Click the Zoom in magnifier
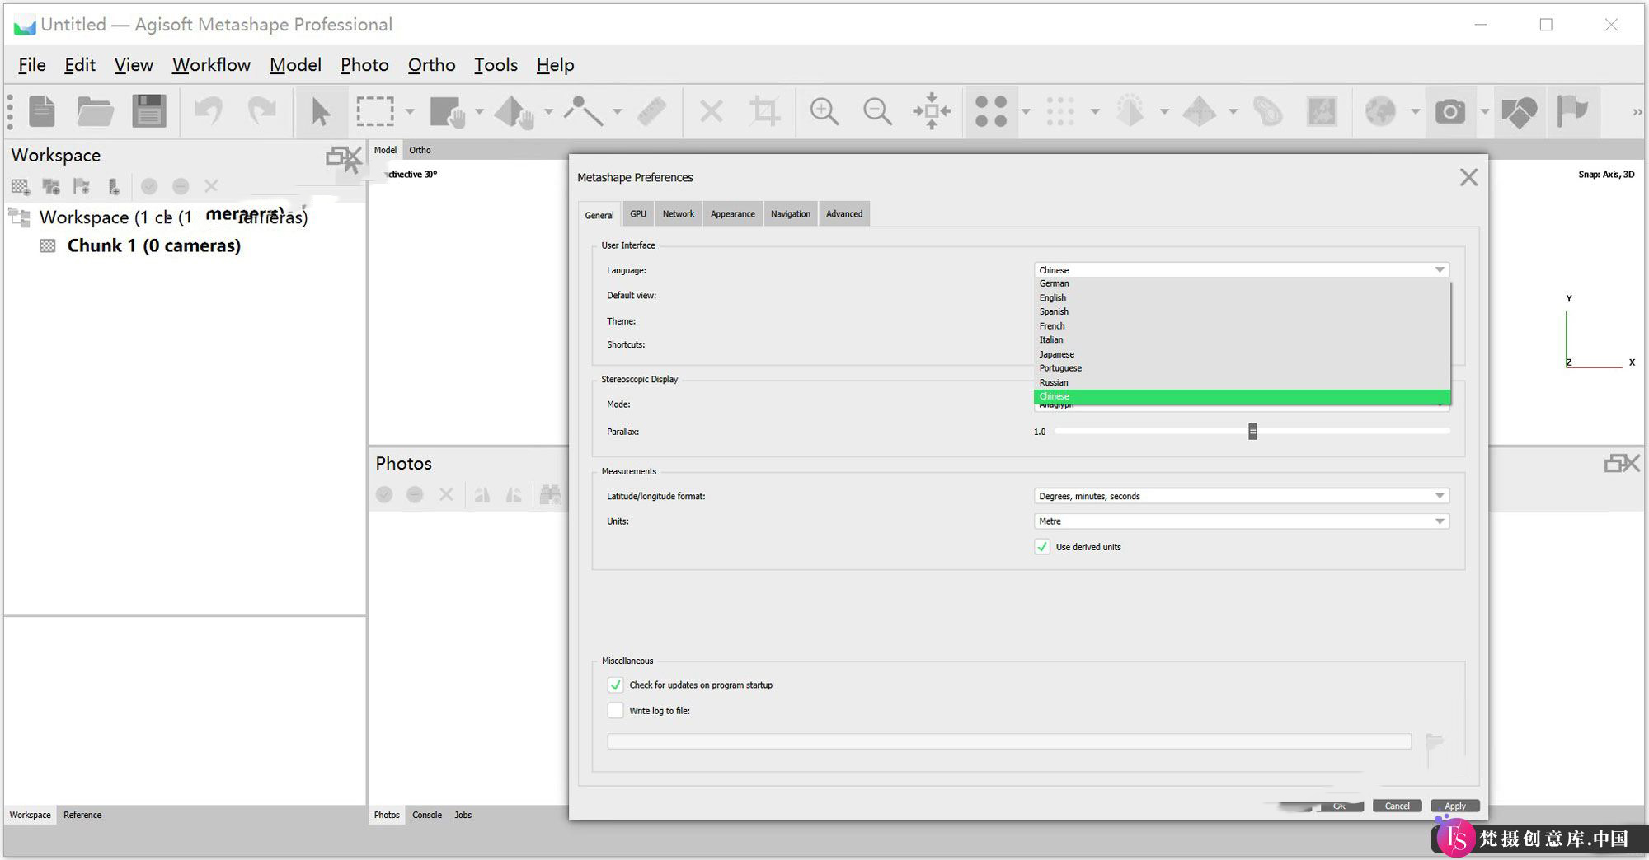The image size is (1649, 860). pos(824,111)
